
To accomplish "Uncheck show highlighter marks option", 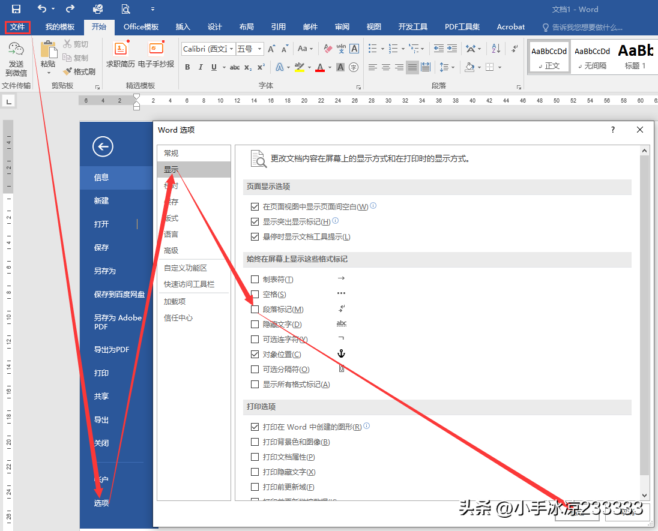I will point(255,221).
